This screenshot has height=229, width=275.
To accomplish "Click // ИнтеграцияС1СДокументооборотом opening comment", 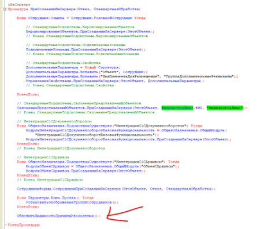I will pos(54,121).
